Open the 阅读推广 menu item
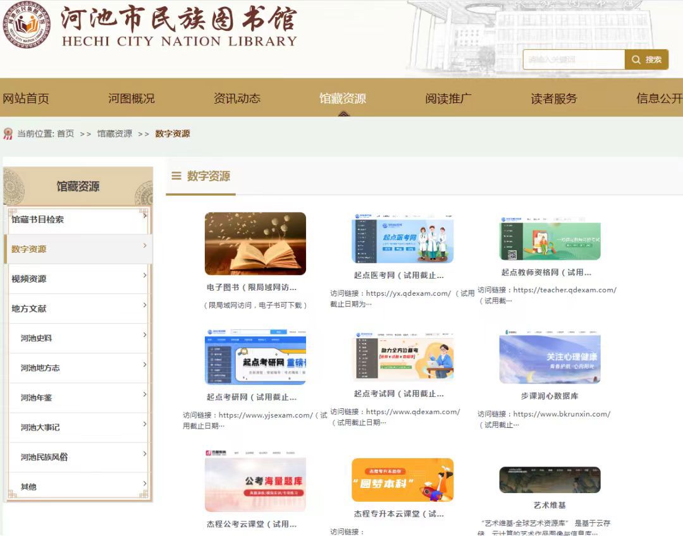Image resolution: width=683 pixels, height=536 pixels. 448,99
